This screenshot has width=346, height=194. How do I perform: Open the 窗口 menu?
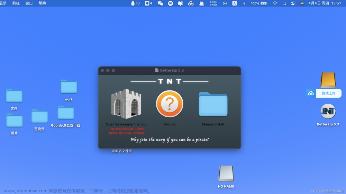29,3
